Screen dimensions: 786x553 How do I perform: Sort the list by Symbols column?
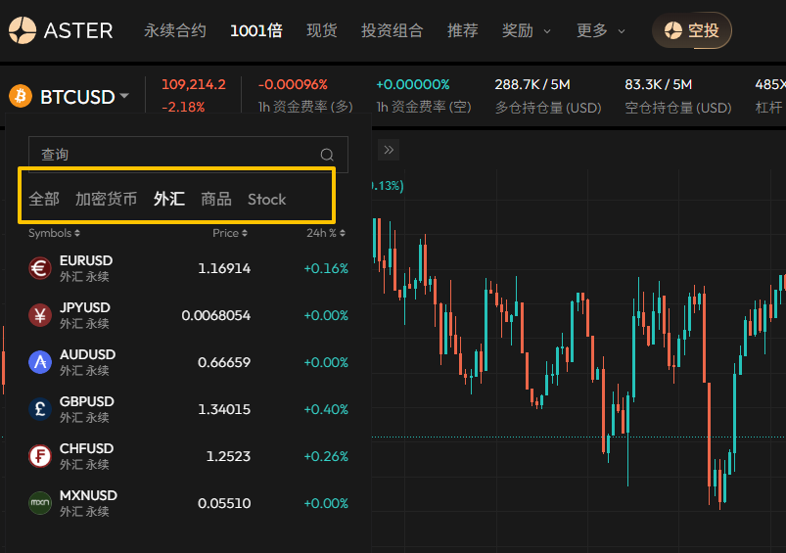click(54, 233)
